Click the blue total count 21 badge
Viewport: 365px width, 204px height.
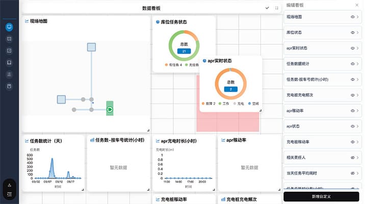tap(184, 52)
